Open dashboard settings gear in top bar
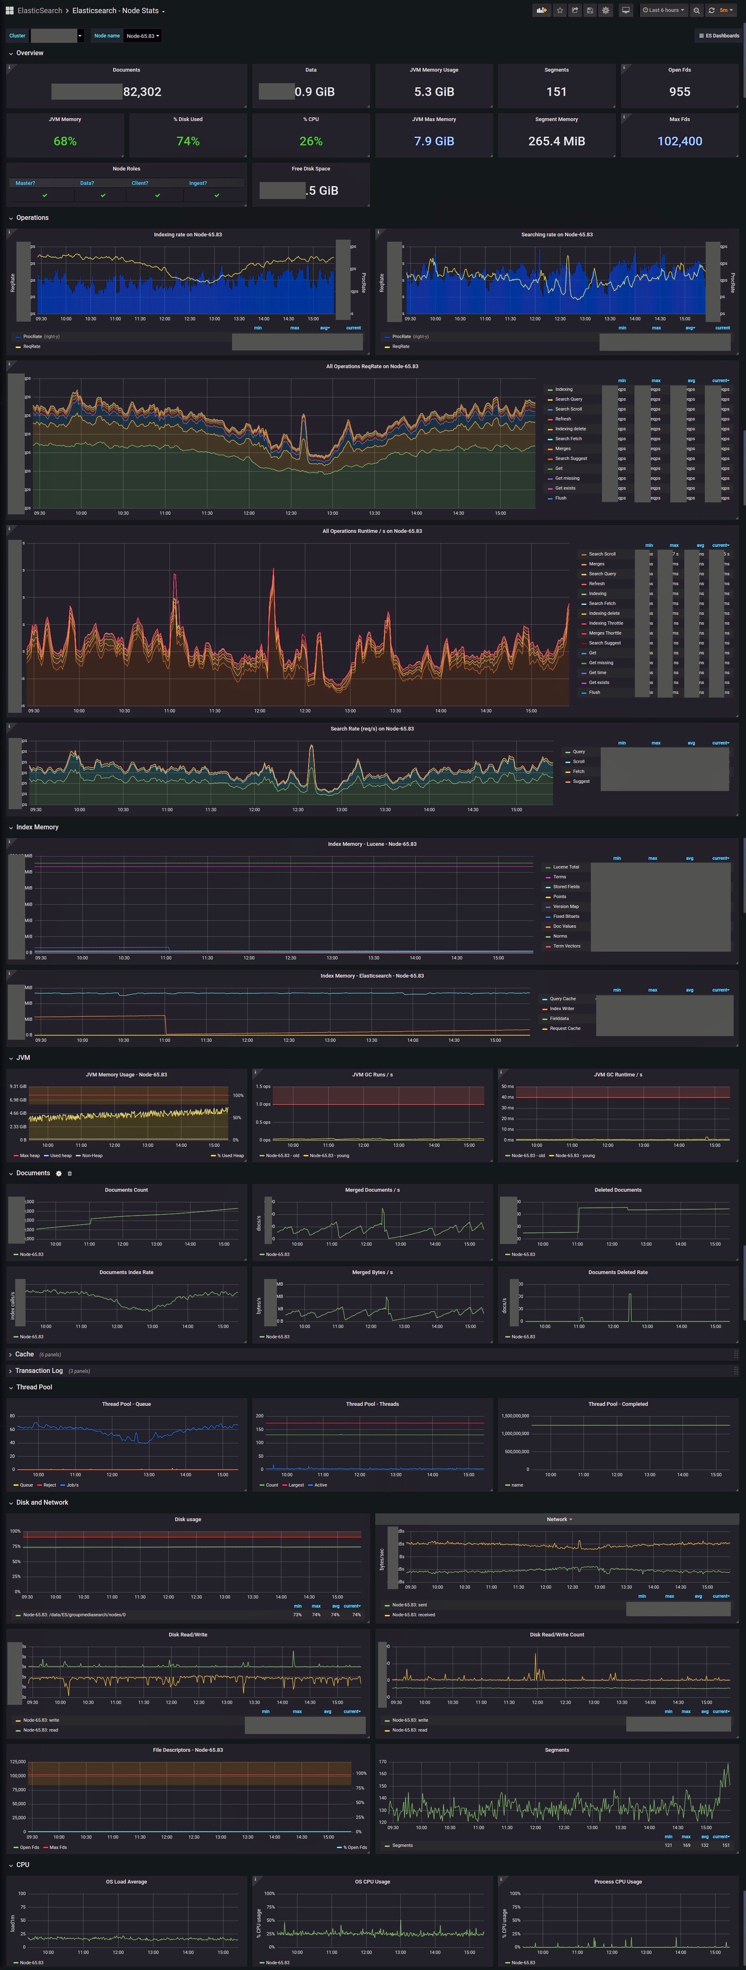 tap(605, 11)
